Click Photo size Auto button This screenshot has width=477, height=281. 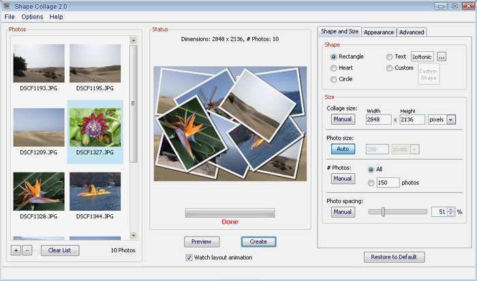(x=343, y=149)
